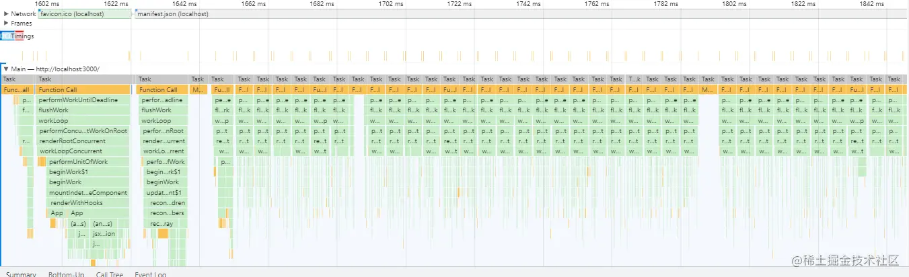Select the render...urrent flame bar
This screenshot has height=277, width=909.
163,141
